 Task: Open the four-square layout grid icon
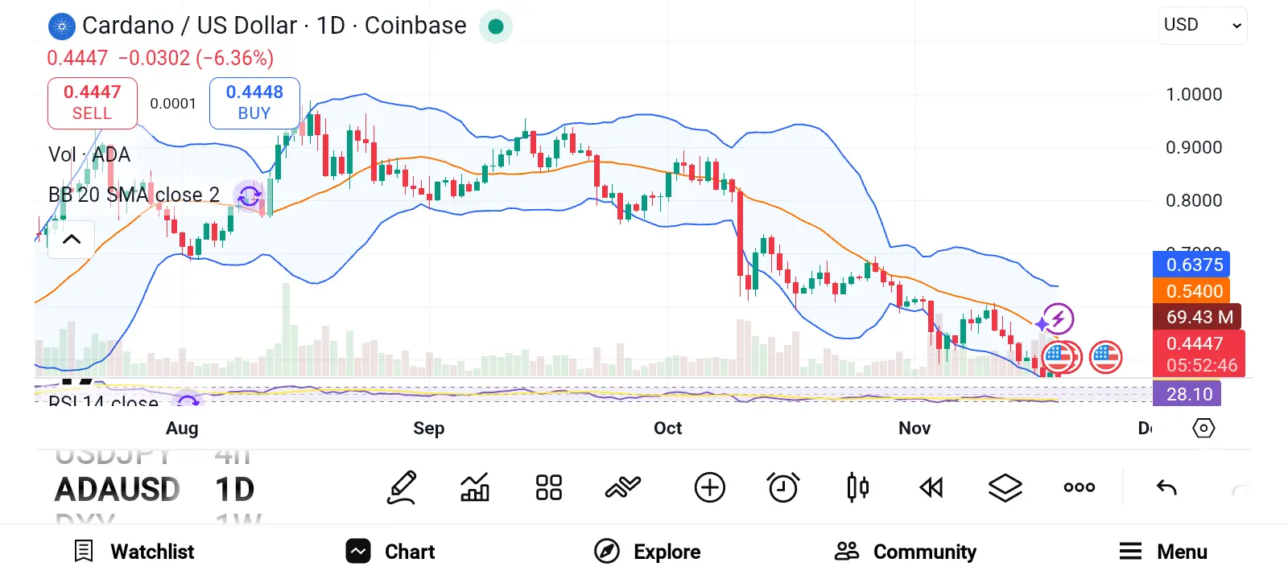click(x=549, y=487)
